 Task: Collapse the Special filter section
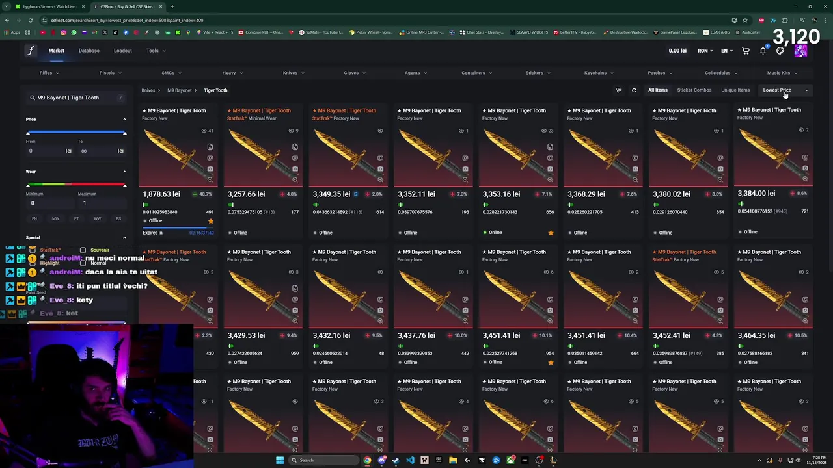coord(124,237)
